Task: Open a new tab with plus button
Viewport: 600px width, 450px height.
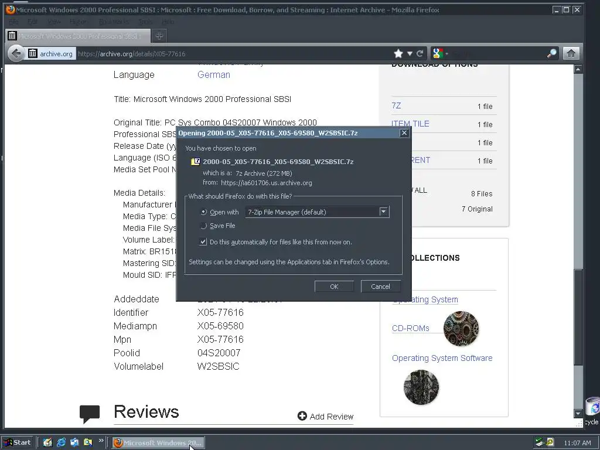Action: (x=159, y=36)
